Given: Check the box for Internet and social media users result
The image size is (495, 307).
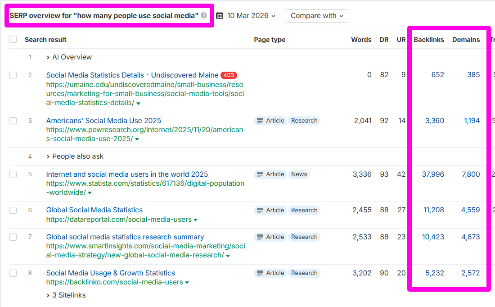Looking at the screenshot, I should click(13, 174).
